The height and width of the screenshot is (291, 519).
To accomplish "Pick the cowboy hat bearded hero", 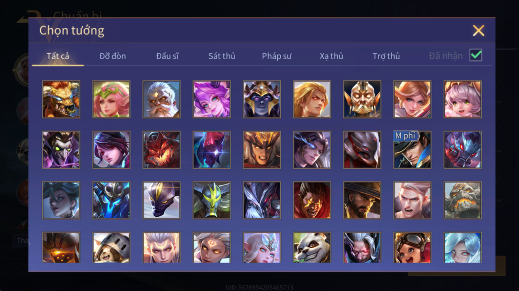I will tap(362, 200).
